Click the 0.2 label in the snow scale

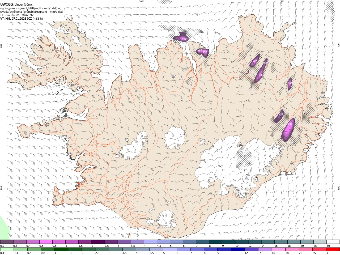pos(2,246)
